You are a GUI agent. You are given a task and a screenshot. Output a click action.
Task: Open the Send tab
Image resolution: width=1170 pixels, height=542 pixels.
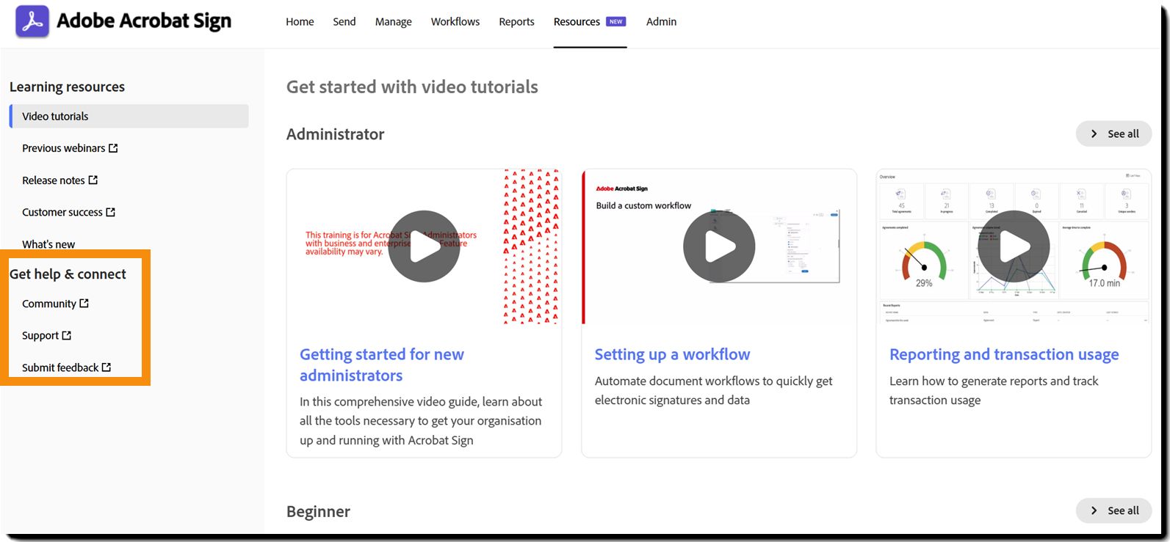344,22
